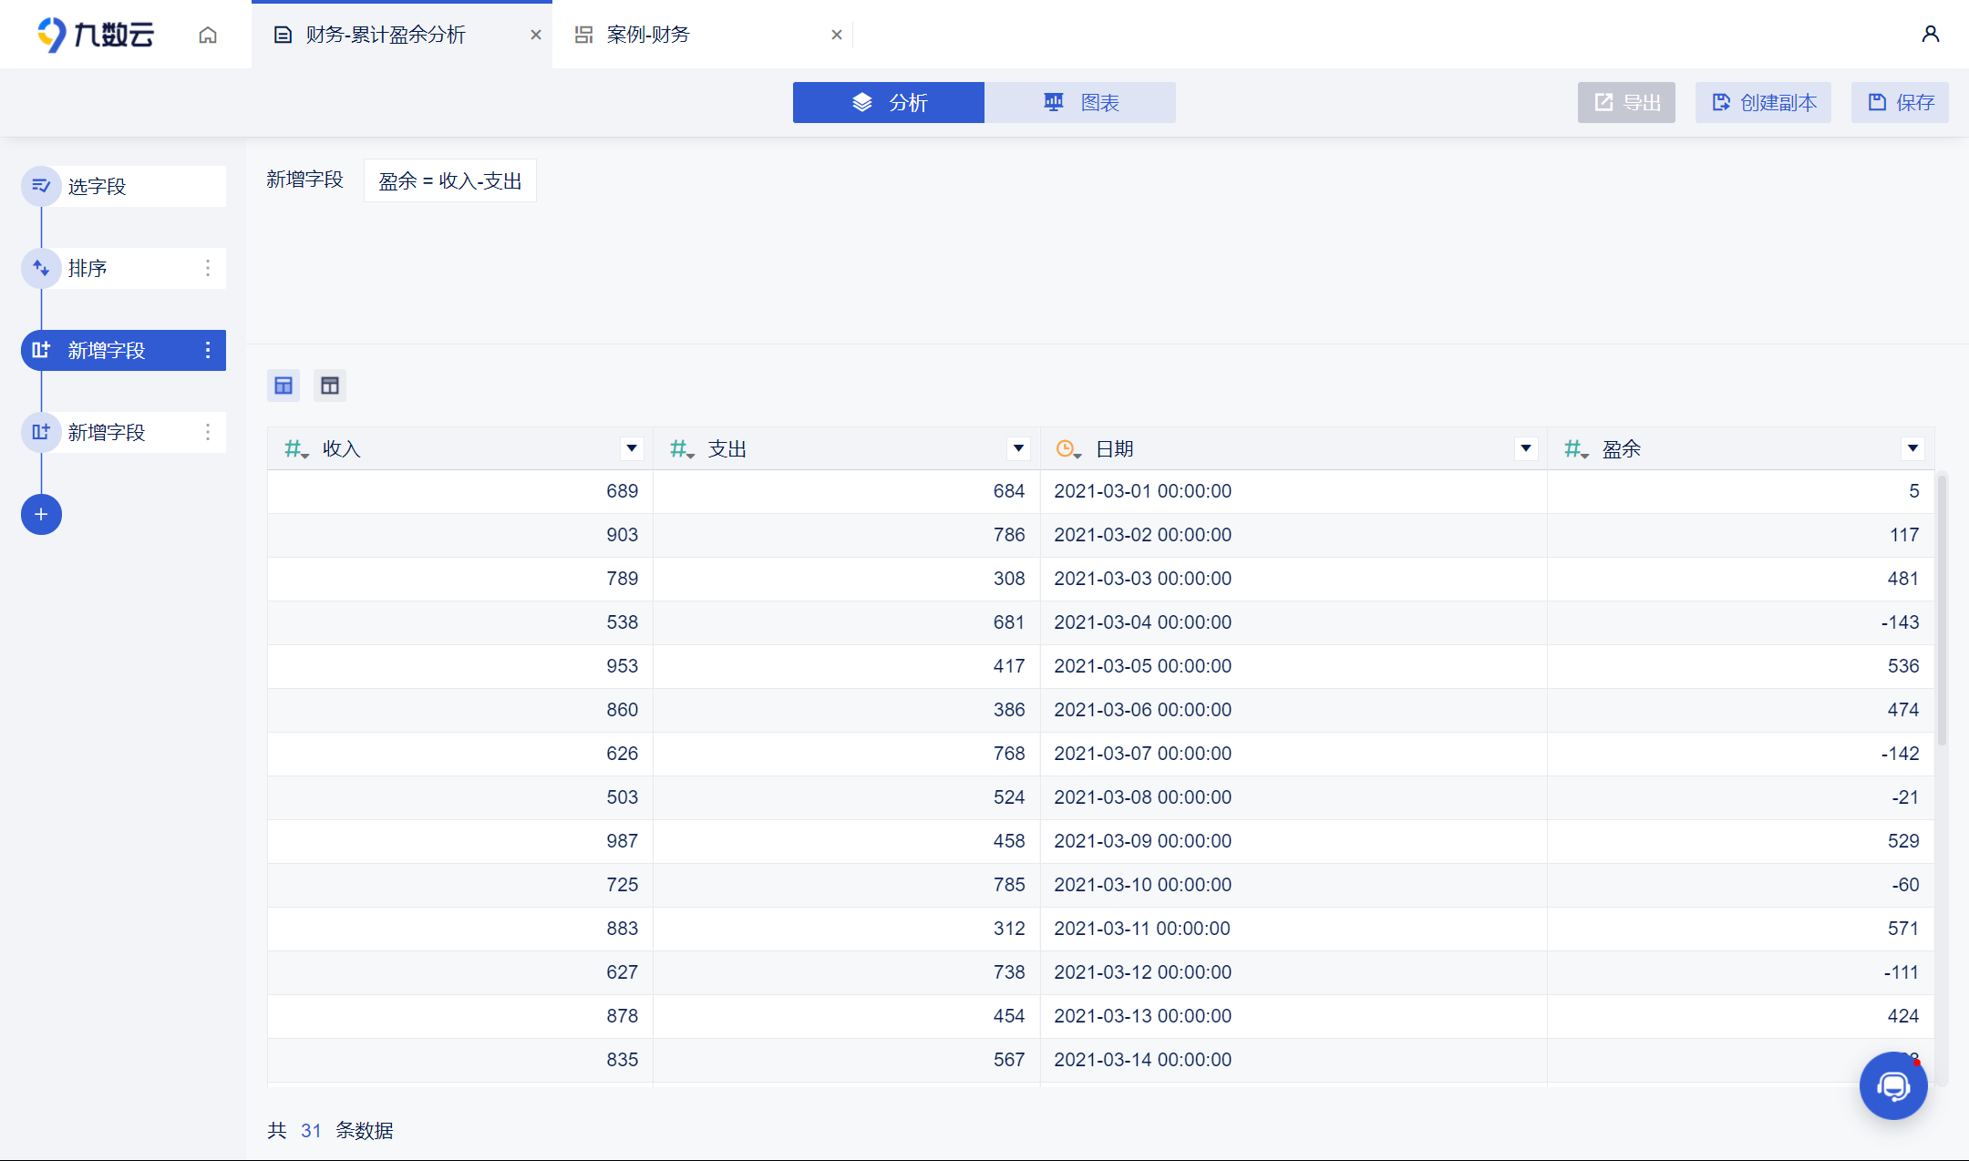The height and width of the screenshot is (1161, 1969).
Task: Open the user account icon
Action: click(1930, 35)
